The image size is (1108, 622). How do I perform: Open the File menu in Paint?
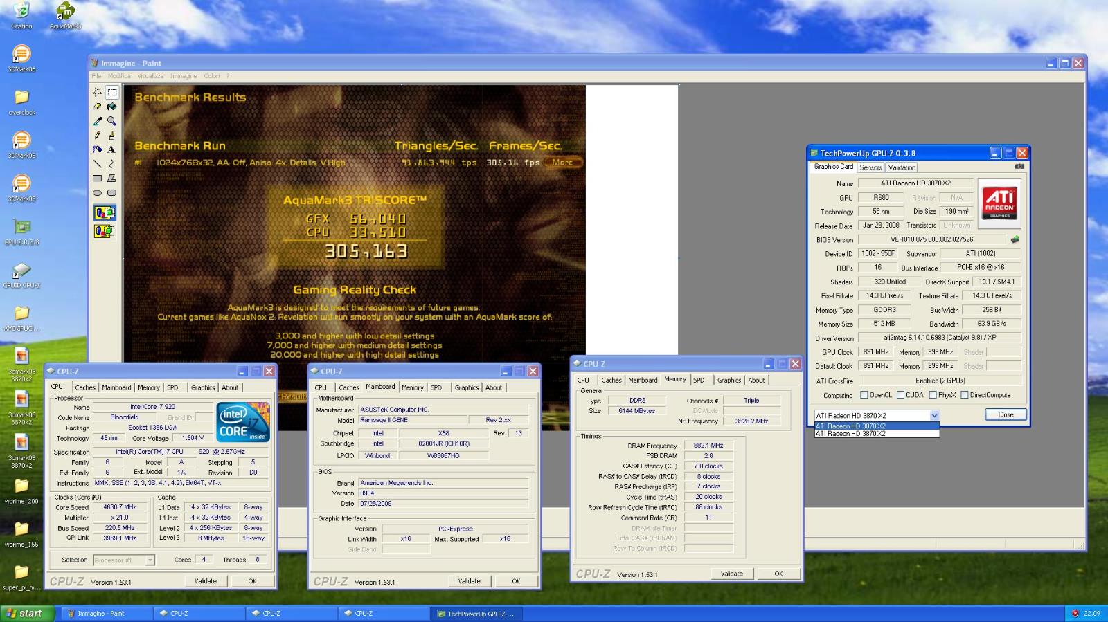coord(96,76)
